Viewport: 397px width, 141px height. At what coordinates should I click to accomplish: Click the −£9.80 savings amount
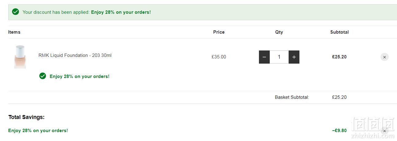[339, 131]
